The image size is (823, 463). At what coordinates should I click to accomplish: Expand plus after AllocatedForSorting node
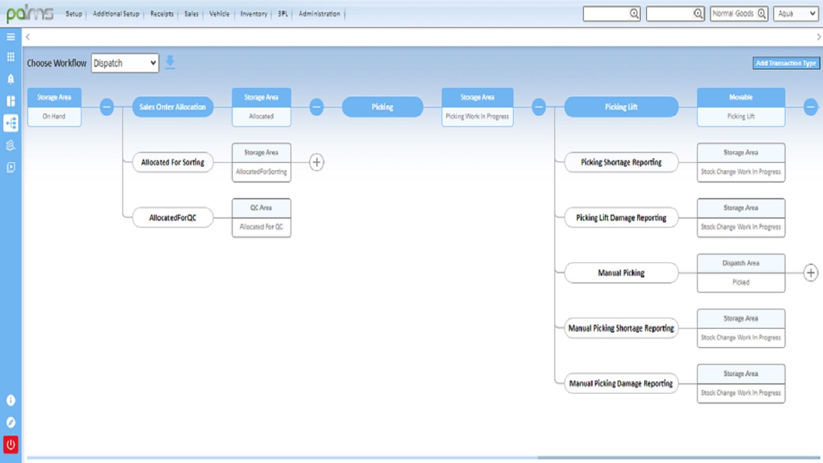(x=316, y=163)
